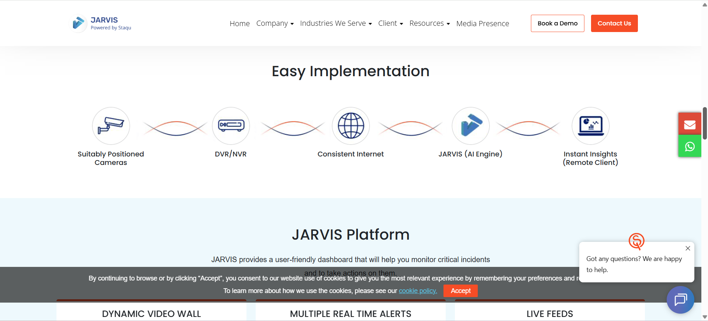Open the Media Presence page
708x321 pixels.
[x=483, y=24]
